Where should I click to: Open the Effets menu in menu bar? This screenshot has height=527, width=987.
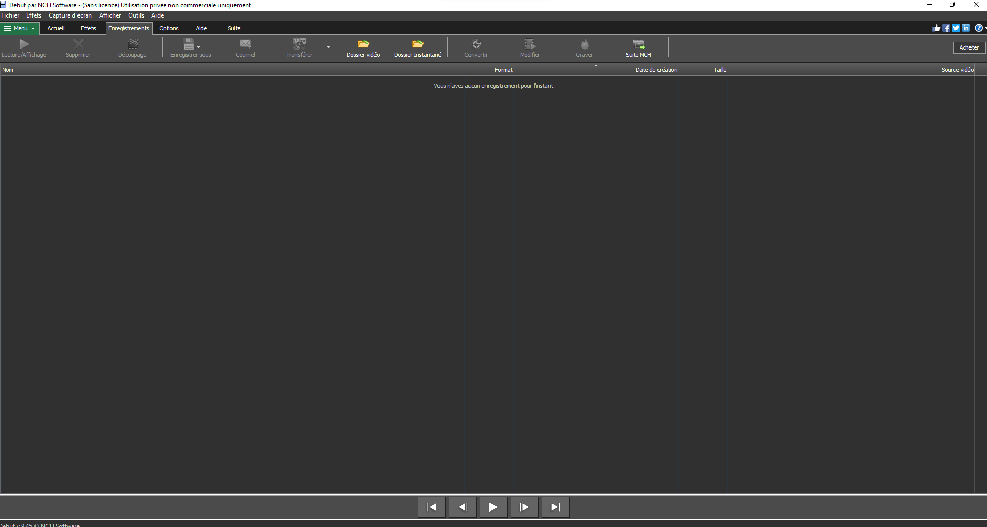pyautogui.click(x=34, y=15)
